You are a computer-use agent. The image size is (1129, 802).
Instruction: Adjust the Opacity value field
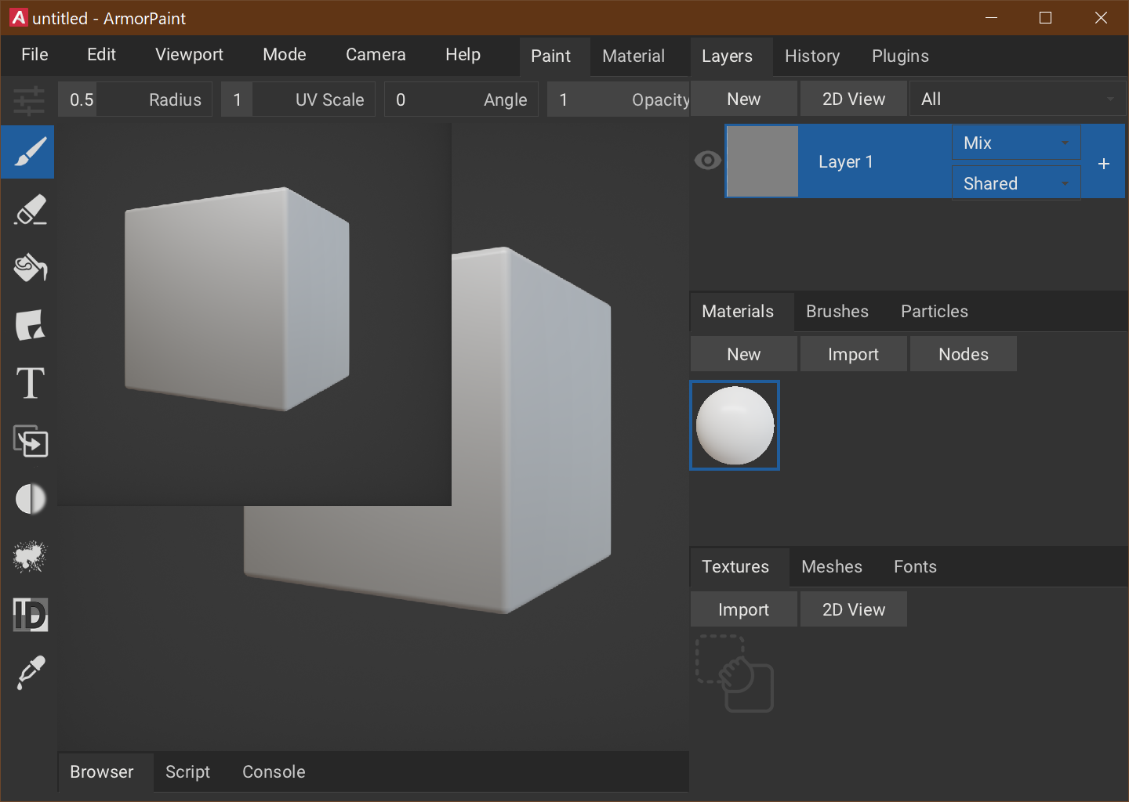[x=619, y=99]
